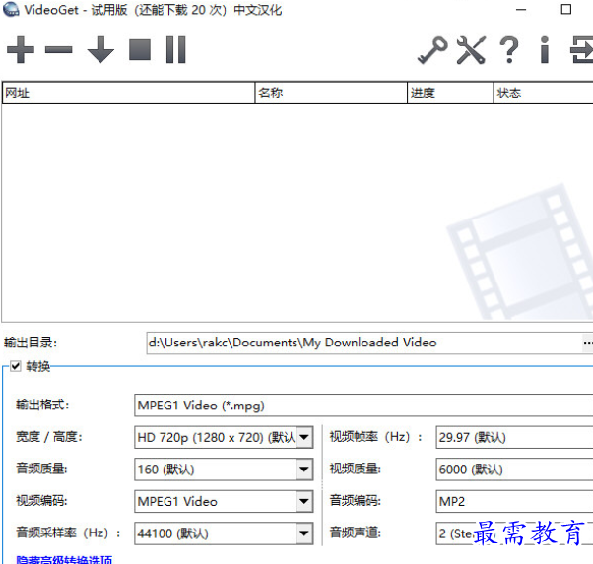This screenshot has width=593, height=564.
Task: Start downloading with the down arrow icon
Action: 100,49
